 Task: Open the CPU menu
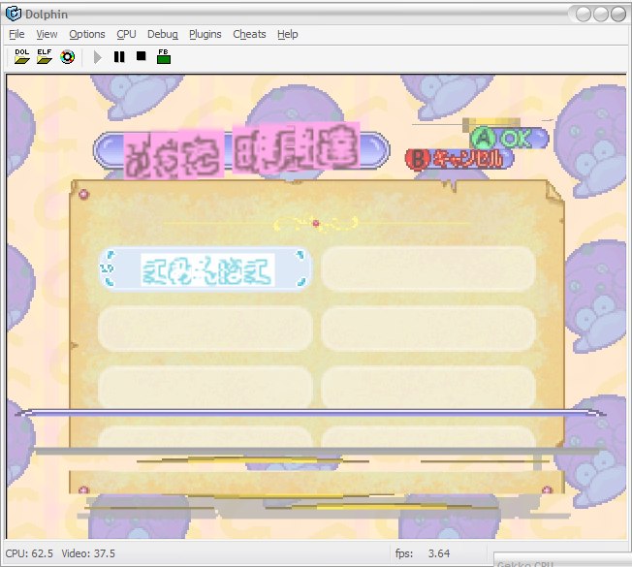[x=126, y=34]
